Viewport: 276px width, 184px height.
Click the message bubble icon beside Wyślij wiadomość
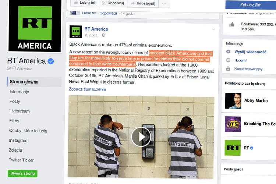[228, 52]
